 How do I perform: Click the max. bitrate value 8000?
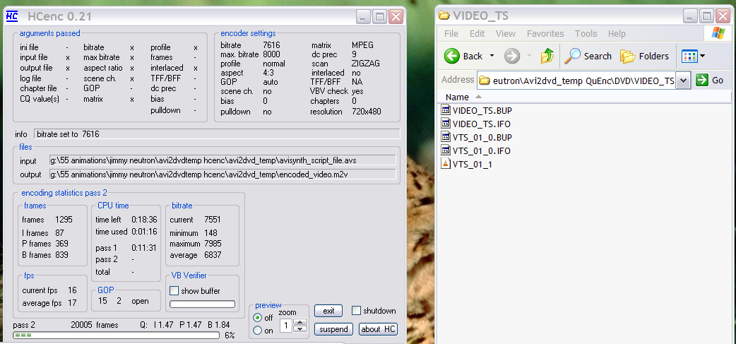click(271, 54)
